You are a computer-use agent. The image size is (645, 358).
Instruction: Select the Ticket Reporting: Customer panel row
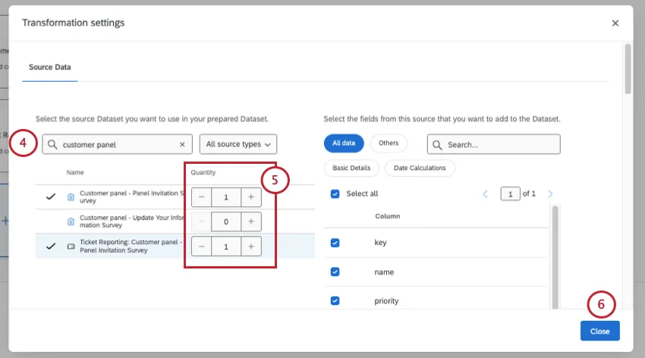tap(175, 247)
